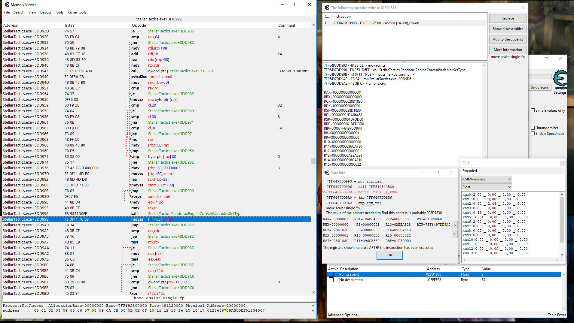Viewport: 574px width, 323px height.
Task: Click OK in the Extra info dialog
Action: (x=389, y=255)
